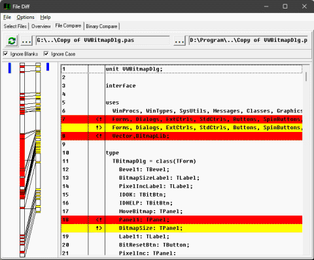Select line 20 'BitResetBtn: TButton;'
314x260 pixels.
click(182, 245)
